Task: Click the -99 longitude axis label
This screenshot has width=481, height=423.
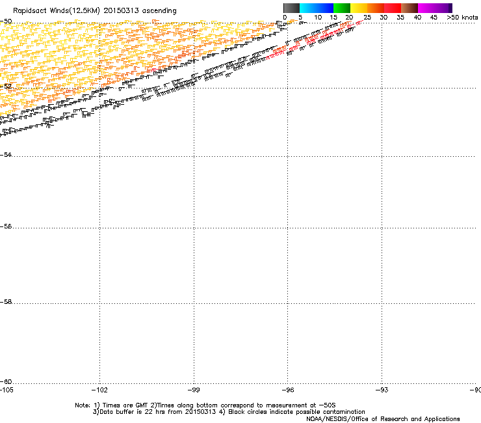Action: pos(194,390)
